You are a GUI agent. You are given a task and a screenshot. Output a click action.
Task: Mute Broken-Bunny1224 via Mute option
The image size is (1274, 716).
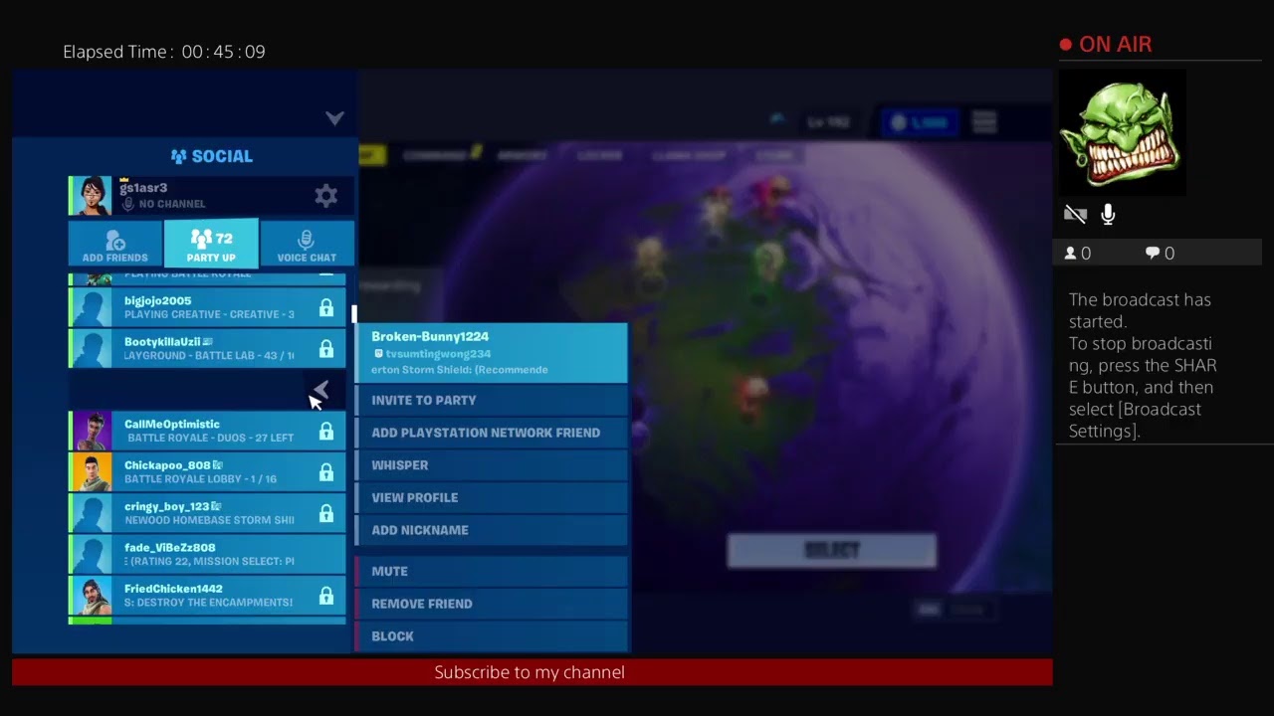coord(492,571)
